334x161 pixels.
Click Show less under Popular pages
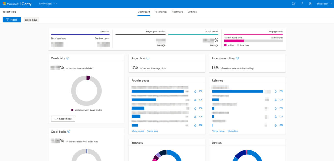[x=153, y=131]
